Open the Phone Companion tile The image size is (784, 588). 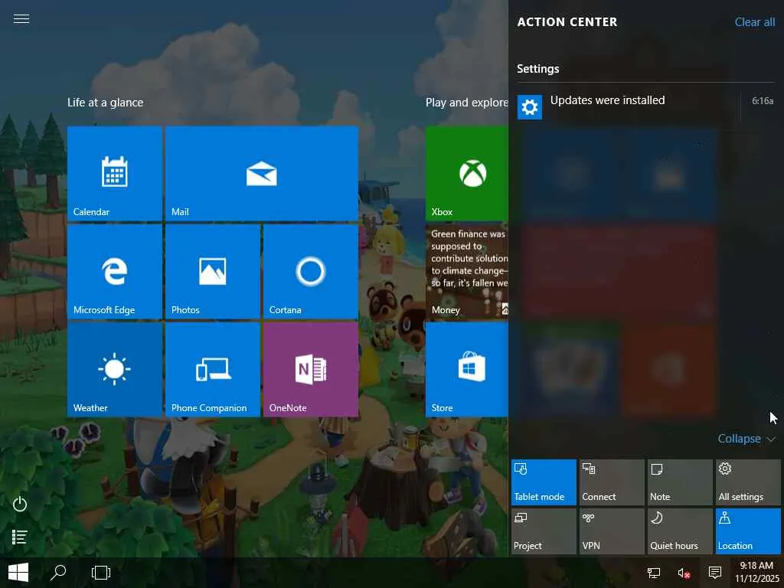(213, 369)
